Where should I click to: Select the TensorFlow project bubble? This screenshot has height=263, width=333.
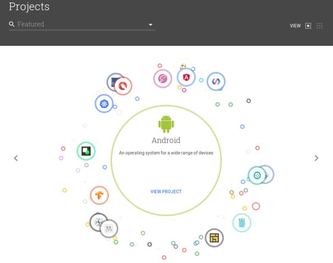(x=99, y=195)
